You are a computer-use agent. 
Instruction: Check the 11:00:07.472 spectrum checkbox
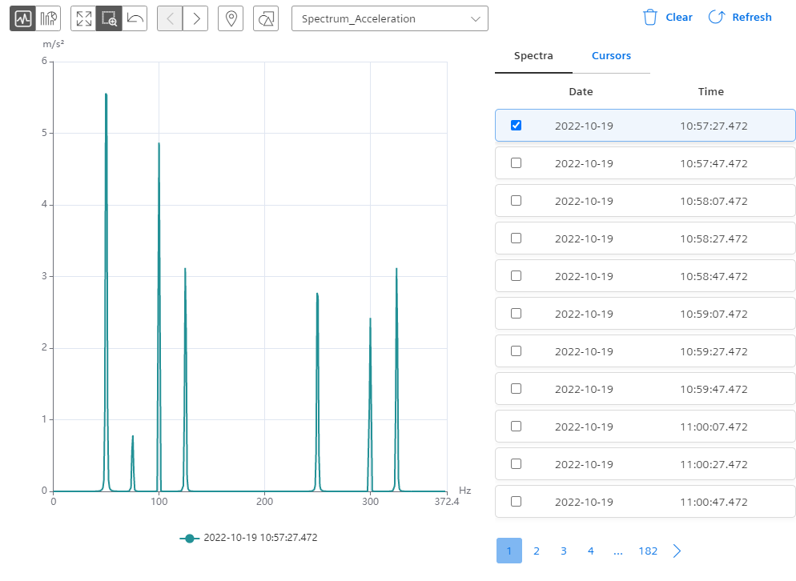click(516, 426)
